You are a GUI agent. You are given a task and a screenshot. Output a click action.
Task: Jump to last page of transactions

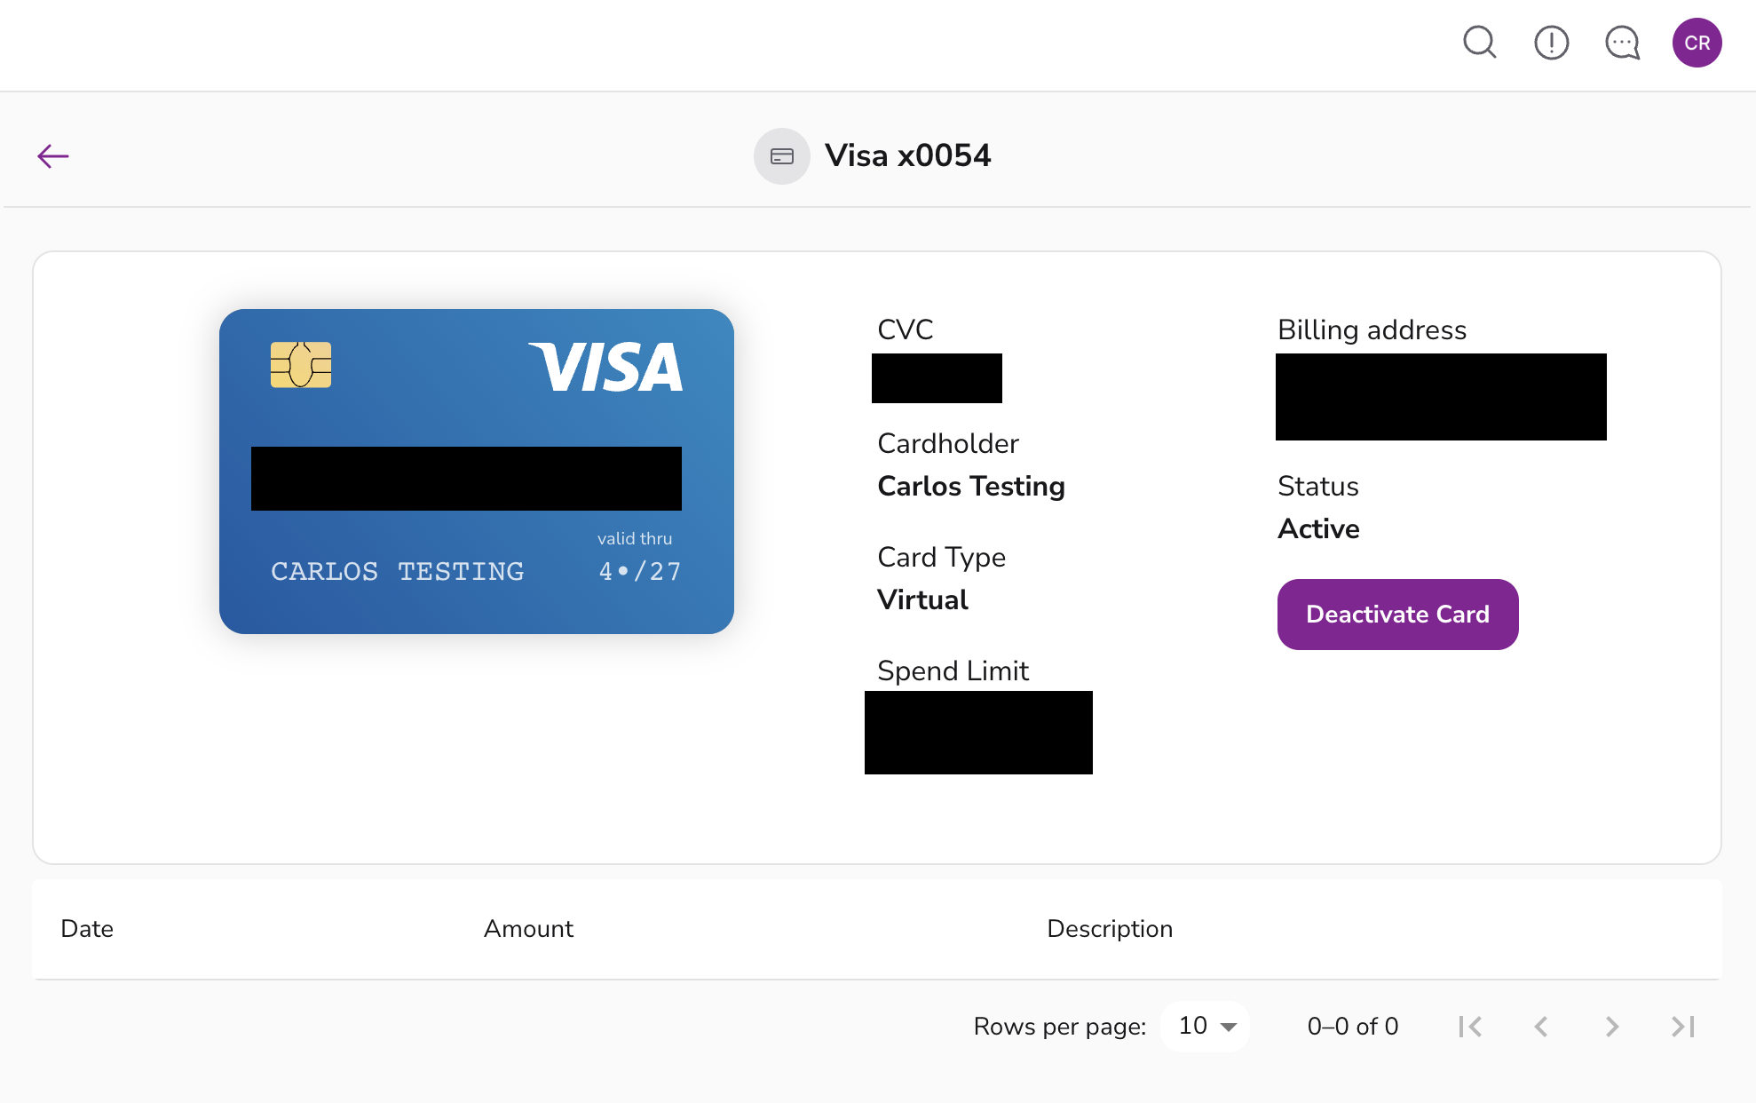tap(1683, 1027)
